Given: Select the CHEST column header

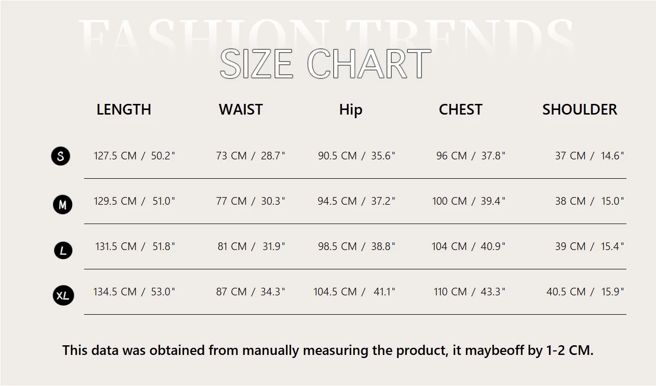Looking at the screenshot, I should click(460, 109).
